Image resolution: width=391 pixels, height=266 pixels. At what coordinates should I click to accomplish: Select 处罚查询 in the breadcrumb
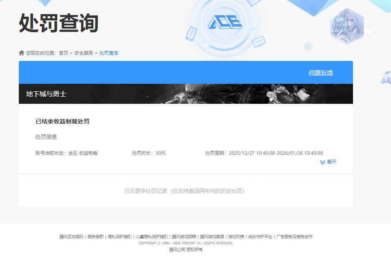click(108, 53)
